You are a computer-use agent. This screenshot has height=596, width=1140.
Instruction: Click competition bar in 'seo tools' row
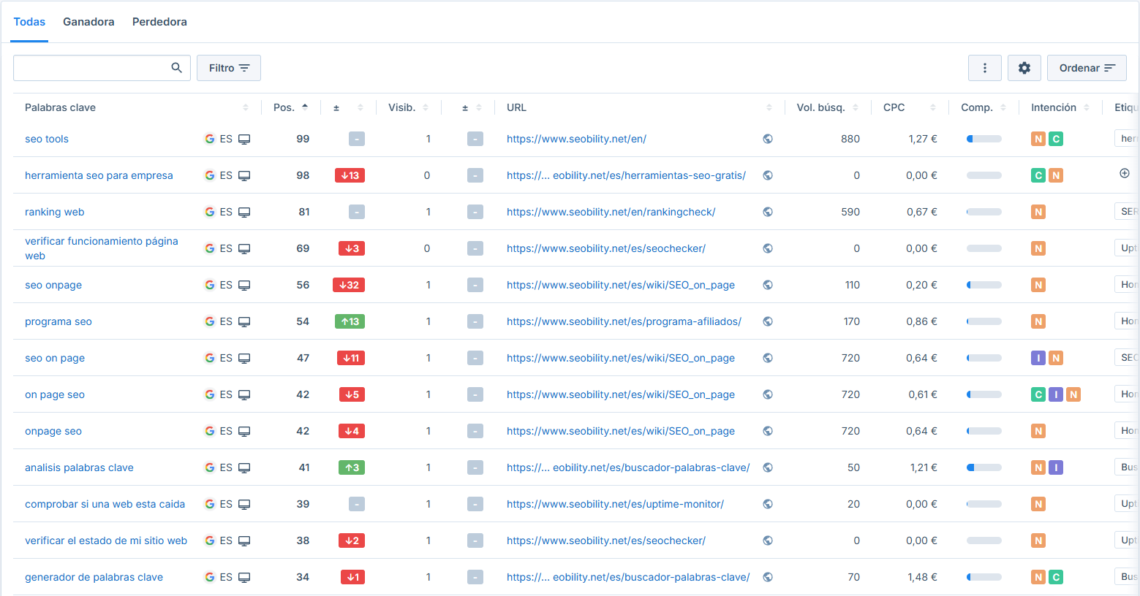pos(984,139)
